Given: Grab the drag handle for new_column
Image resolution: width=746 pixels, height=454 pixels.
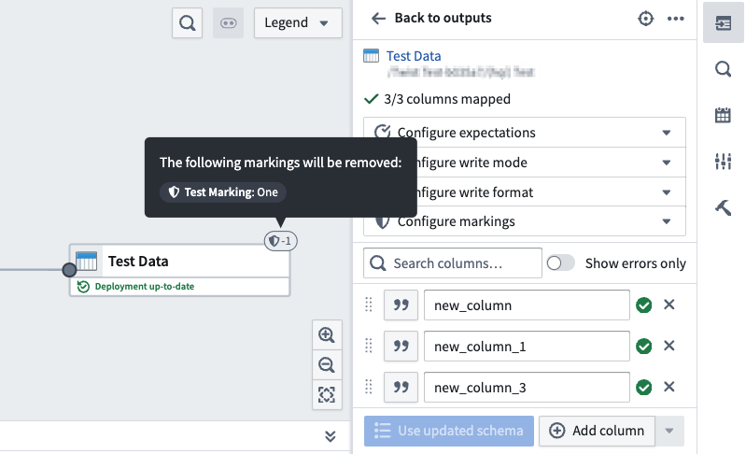Looking at the screenshot, I should pyautogui.click(x=368, y=305).
